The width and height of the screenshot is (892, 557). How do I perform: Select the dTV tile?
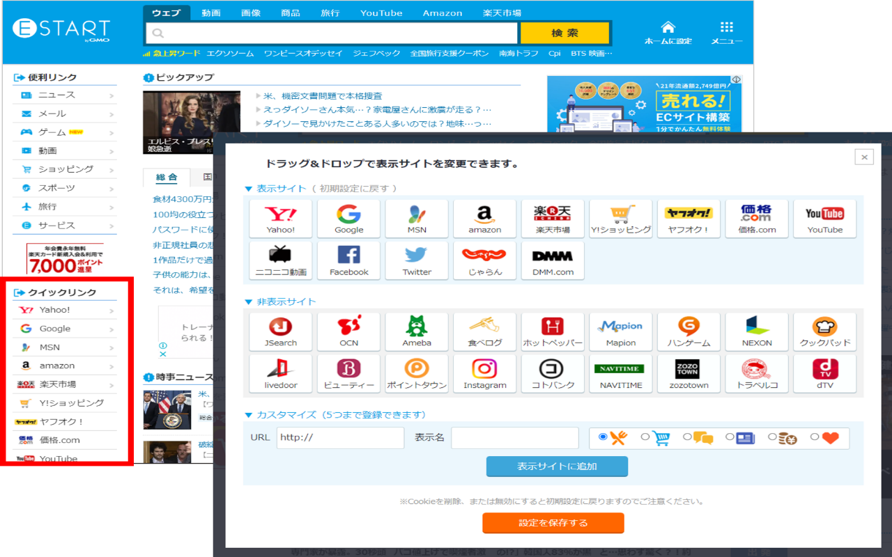pyautogui.click(x=825, y=375)
